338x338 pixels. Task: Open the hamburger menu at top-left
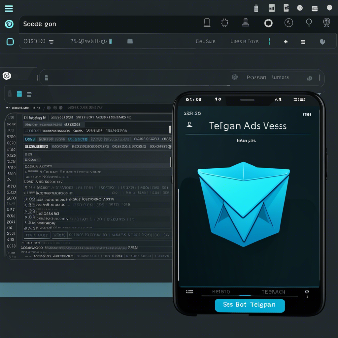pyautogui.click(x=9, y=9)
